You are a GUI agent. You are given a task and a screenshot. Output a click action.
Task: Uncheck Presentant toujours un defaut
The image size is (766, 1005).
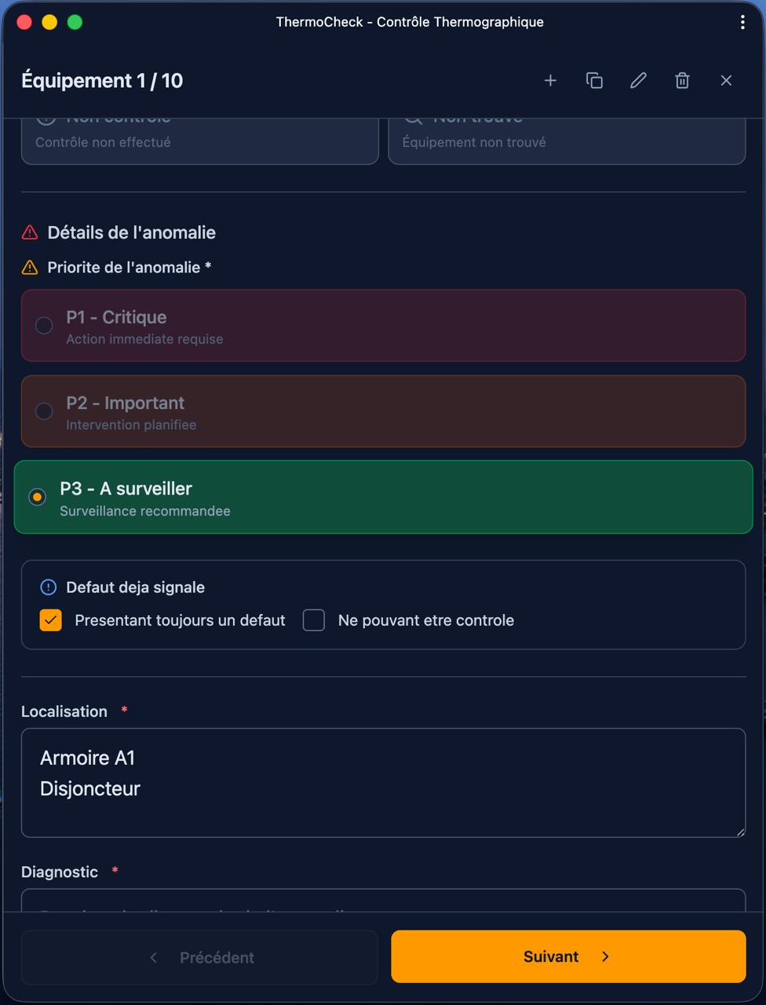point(51,620)
